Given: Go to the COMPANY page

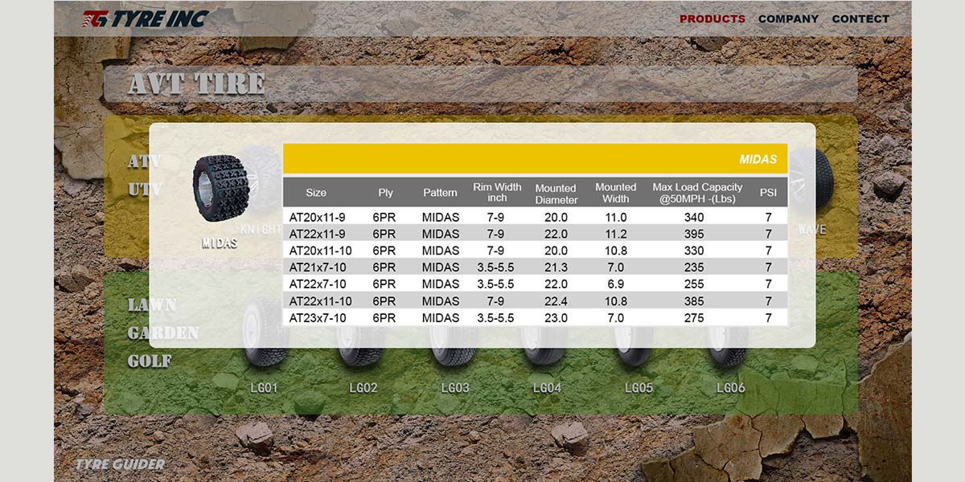Looking at the screenshot, I should 788,18.
